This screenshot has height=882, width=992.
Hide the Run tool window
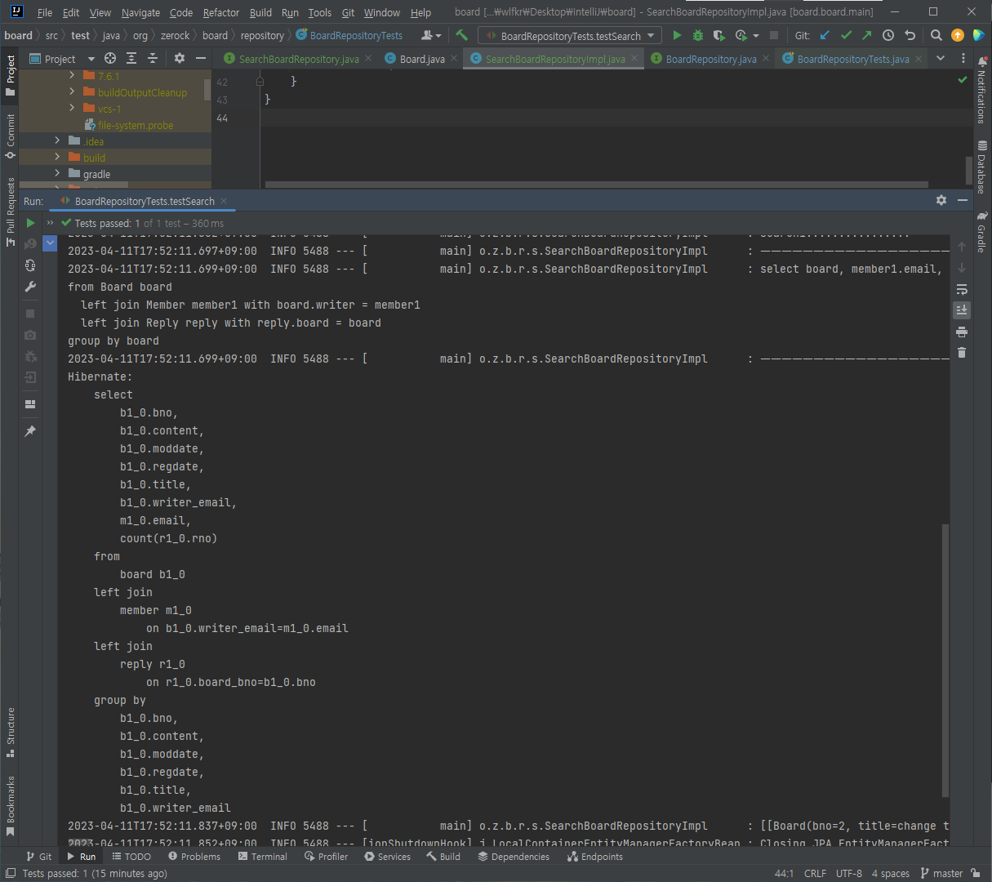[x=963, y=200]
